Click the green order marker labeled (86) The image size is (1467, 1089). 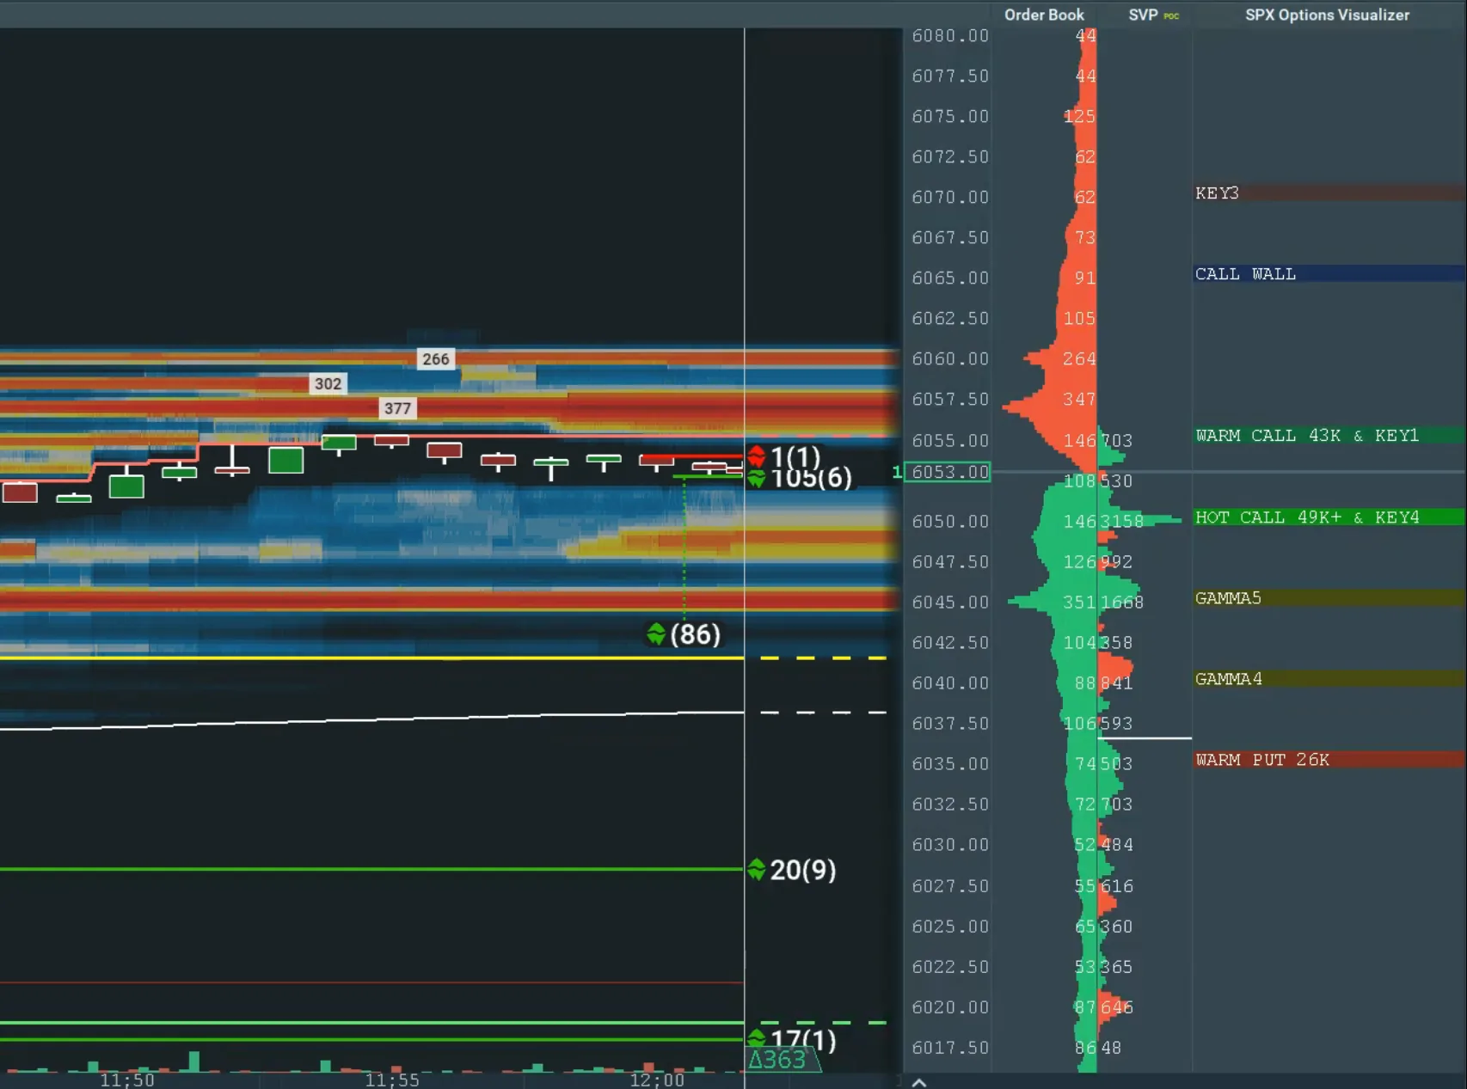coord(684,634)
